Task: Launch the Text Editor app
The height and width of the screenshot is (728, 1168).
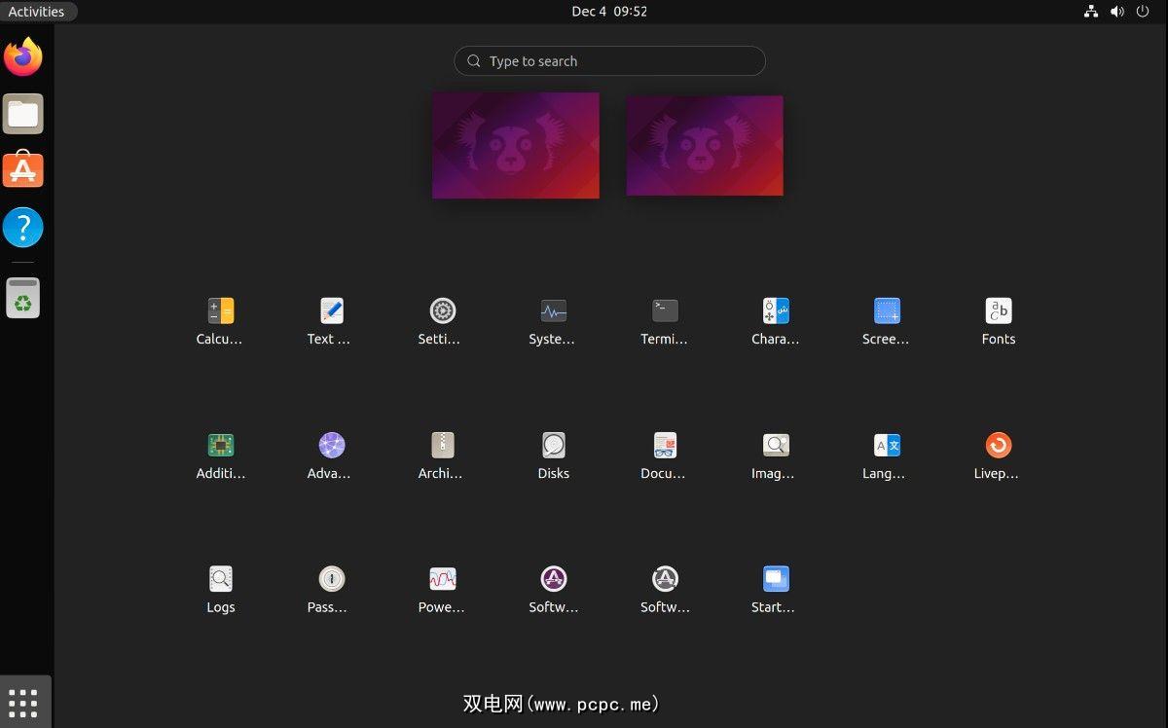Action: pyautogui.click(x=332, y=311)
